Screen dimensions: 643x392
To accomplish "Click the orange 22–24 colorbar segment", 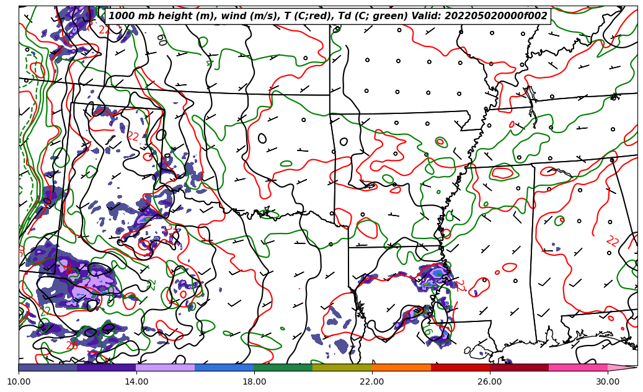I will click(x=401, y=367).
